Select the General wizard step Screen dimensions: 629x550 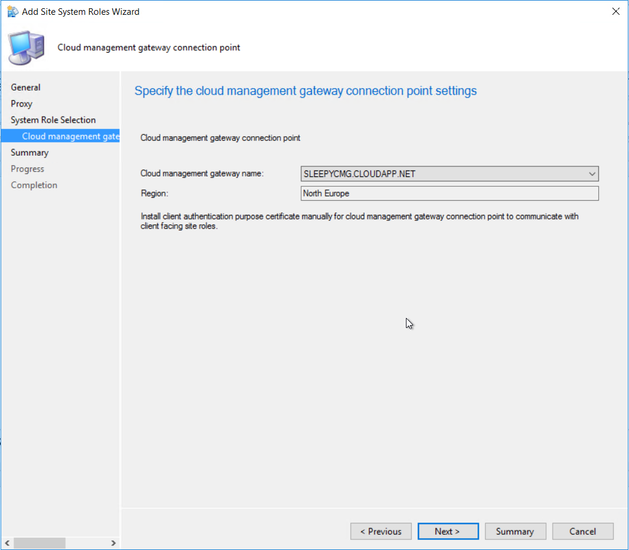(x=25, y=87)
